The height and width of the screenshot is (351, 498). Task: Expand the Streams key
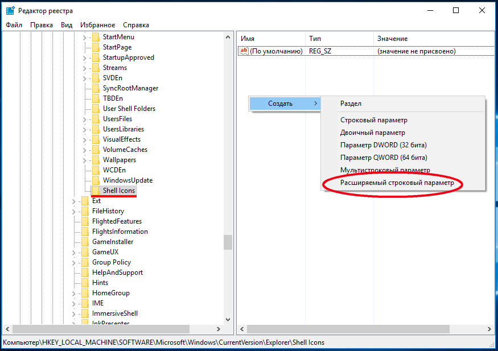point(84,68)
